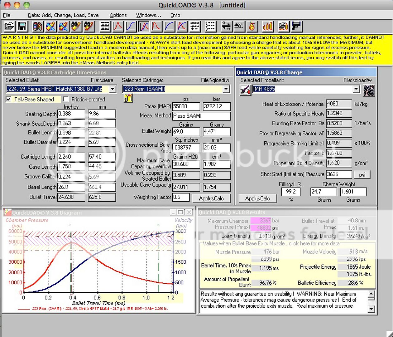Click the psi unit button beside Shot Start Pressure
Viewport: 393px width, 337px height.
point(362,174)
